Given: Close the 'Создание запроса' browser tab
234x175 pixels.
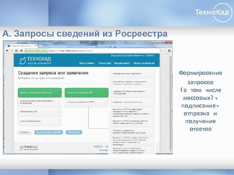Looking at the screenshot, I should coord(35,46).
